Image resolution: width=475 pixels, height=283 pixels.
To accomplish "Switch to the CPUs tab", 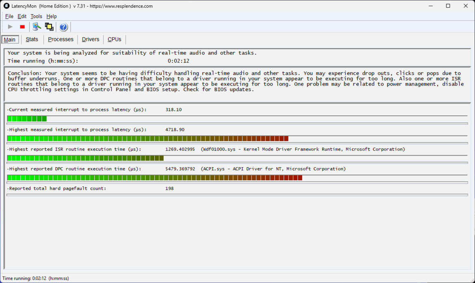I will [114, 39].
